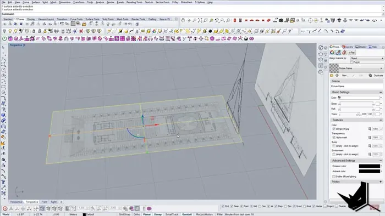The width and height of the screenshot is (385, 216).
Task: Open the Picture Frame material dropdown
Action: coord(356,68)
